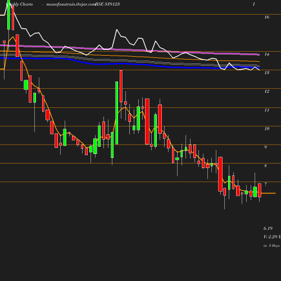Image resolution: width=281 pixels, height=281 pixels.
Task: Click the price axis label 13
Action: click(267, 72)
